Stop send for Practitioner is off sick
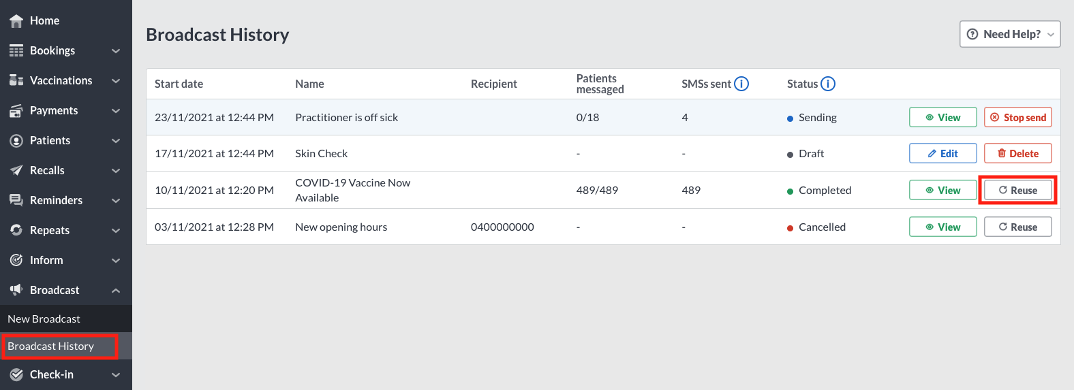The image size is (1074, 390). (x=1017, y=117)
